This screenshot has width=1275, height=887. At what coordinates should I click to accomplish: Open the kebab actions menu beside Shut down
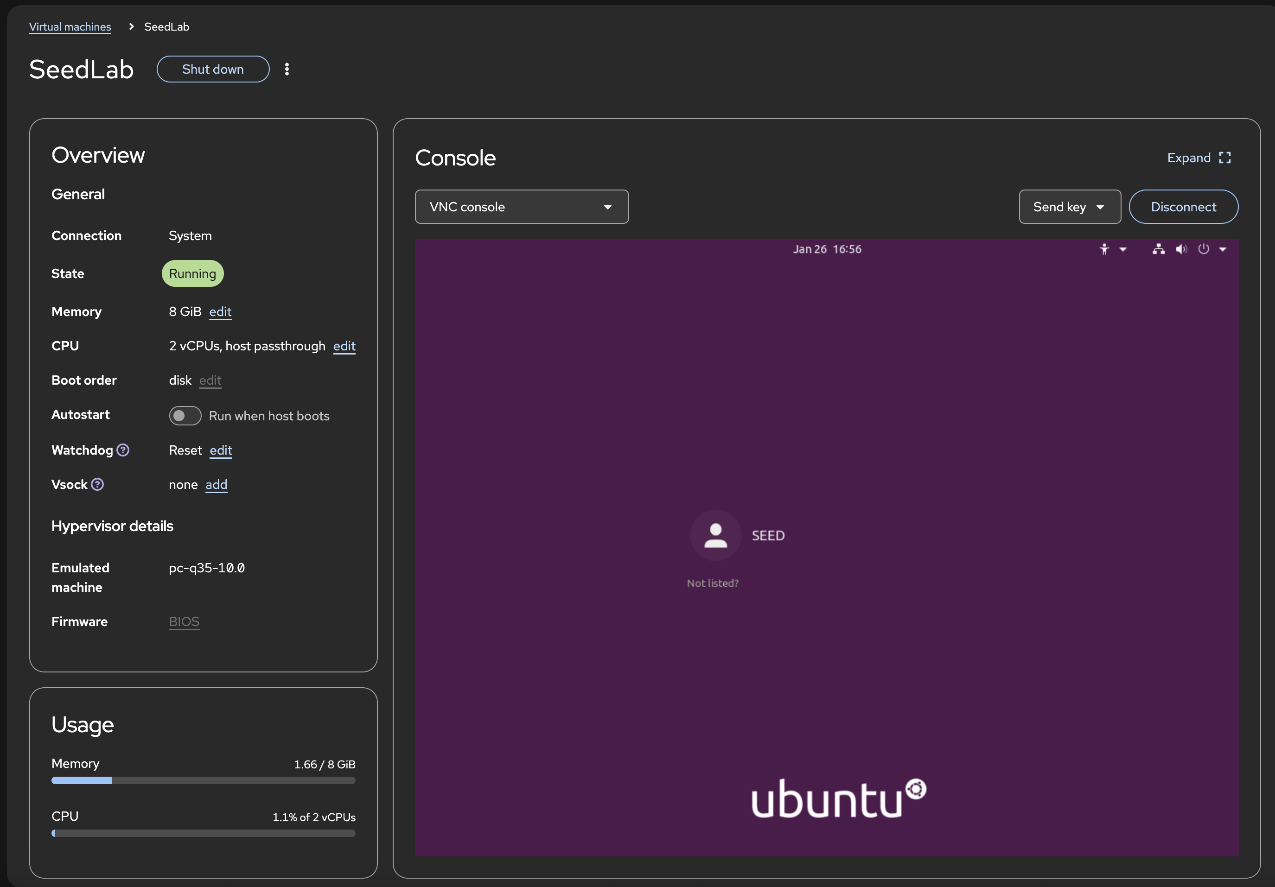(287, 69)
